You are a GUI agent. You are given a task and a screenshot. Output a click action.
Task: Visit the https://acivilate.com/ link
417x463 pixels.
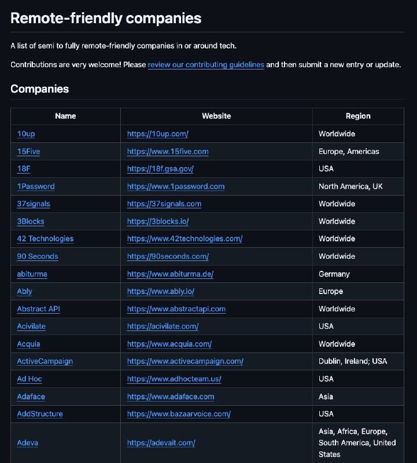(x=163, y=326)
